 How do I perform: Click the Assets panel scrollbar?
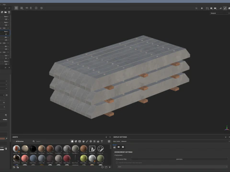pyautogui.click(x=111, y=147)
